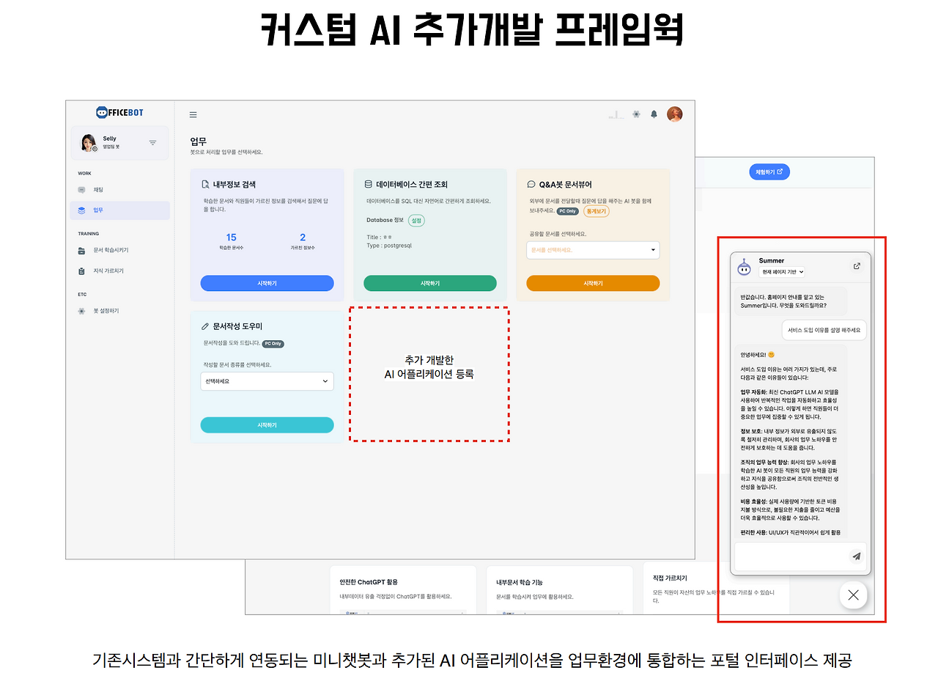Open the 문서를 선택하세요 dropdown
This screenshot has width=938, height=673.
coord(592,250)
